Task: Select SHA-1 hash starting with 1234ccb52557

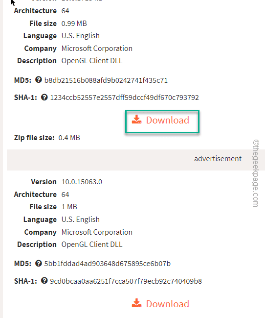Action: click(x=124, y=98)
